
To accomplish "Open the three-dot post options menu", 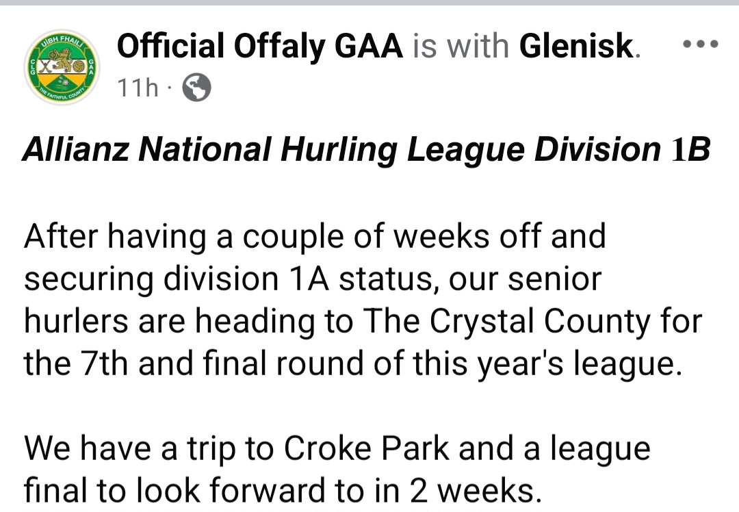I will (x=701, y=45).
